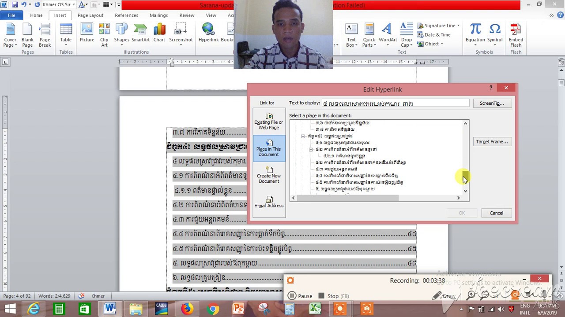
Task: Open PowerPoint from the taskbar
Action: point(238,309)
